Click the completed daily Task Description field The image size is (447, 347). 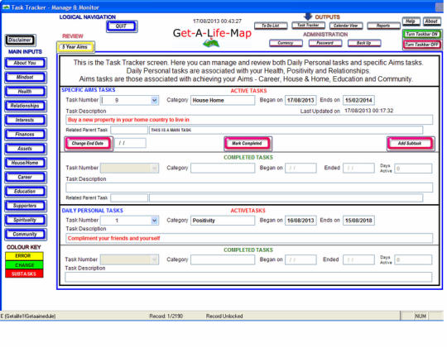248,277
